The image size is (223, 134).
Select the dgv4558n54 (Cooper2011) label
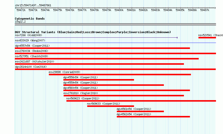tap(80, 77)
